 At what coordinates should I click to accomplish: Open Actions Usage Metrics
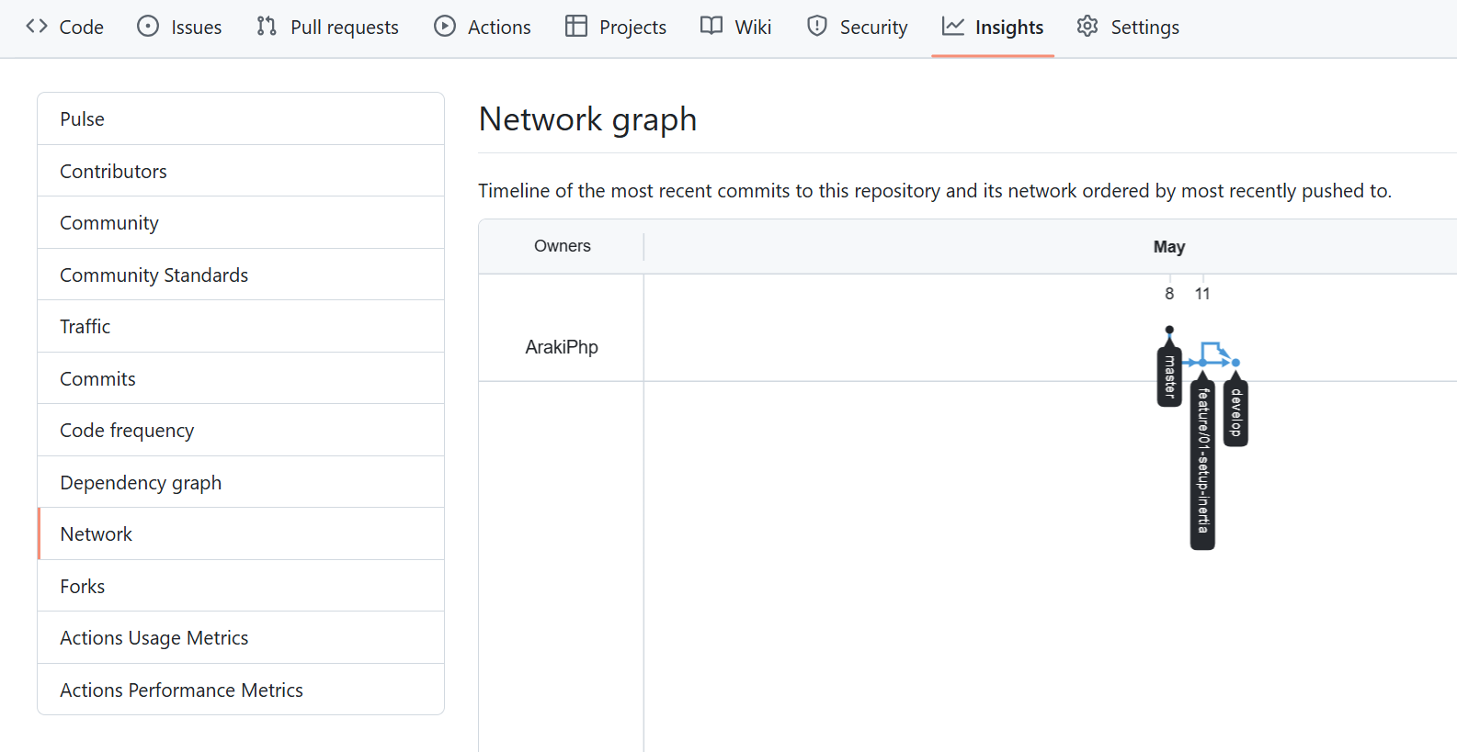pos(241,638)
